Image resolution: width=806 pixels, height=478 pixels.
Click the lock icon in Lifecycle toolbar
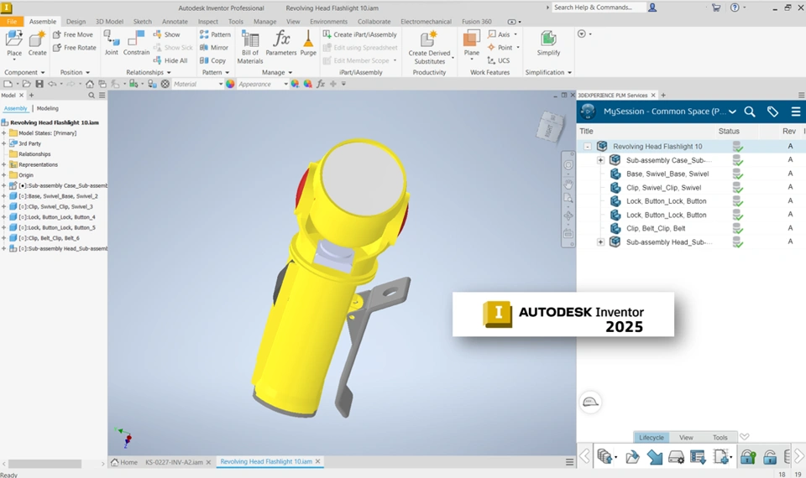pos(748,456)
